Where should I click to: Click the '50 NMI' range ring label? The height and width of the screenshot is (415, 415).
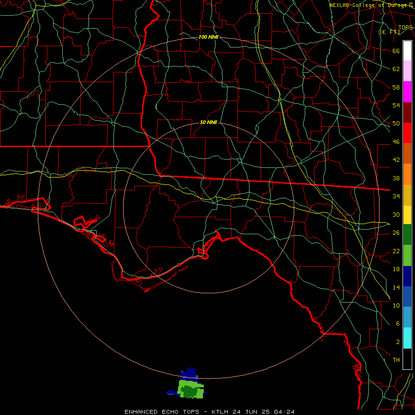[208, 122]
